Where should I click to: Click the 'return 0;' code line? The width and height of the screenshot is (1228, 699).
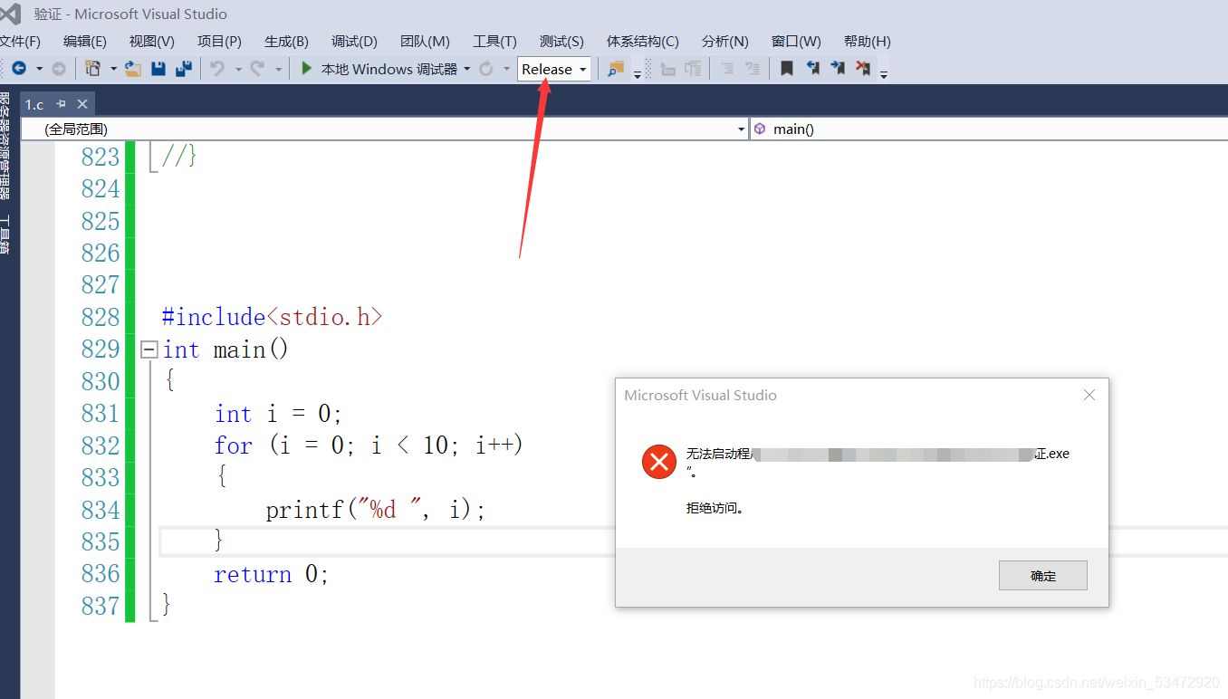pyautogui.click(x=272, y=574)
